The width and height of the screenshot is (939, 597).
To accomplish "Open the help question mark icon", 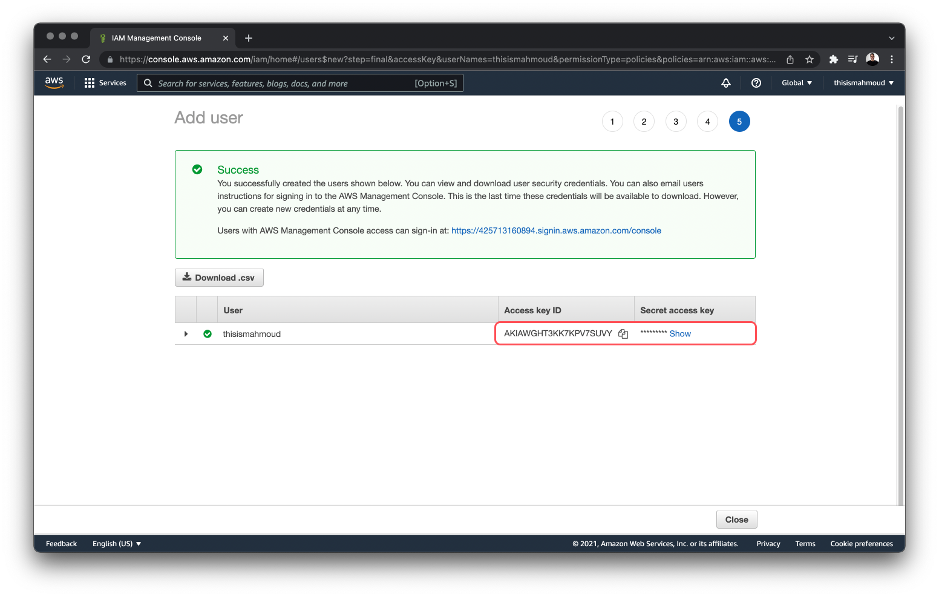I will [756, 83].
